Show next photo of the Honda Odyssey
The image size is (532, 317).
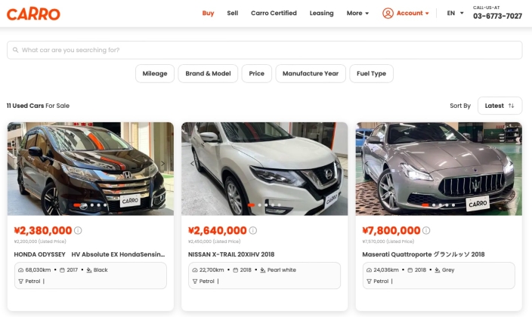point(163,164)
